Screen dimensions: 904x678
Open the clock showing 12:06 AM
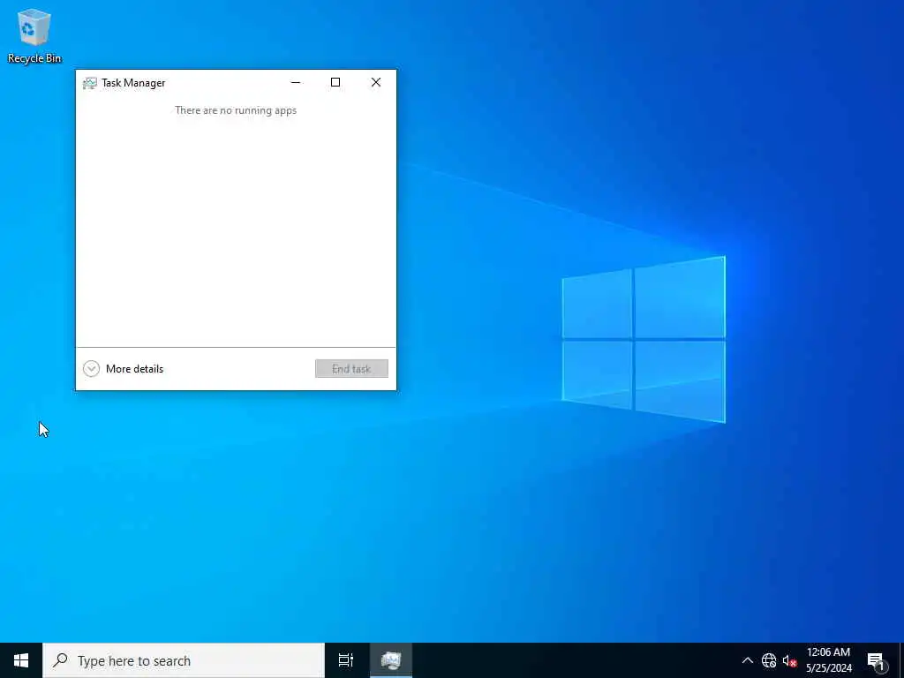point(828,660)
